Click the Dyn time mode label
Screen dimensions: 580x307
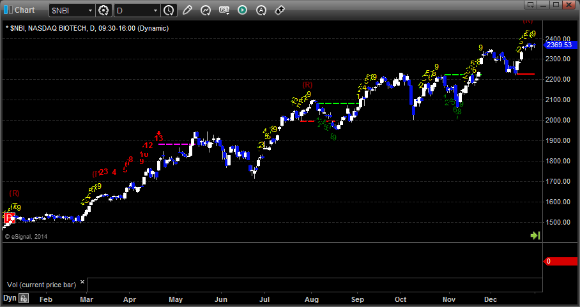pyautogui.click(x=10, y=298)
